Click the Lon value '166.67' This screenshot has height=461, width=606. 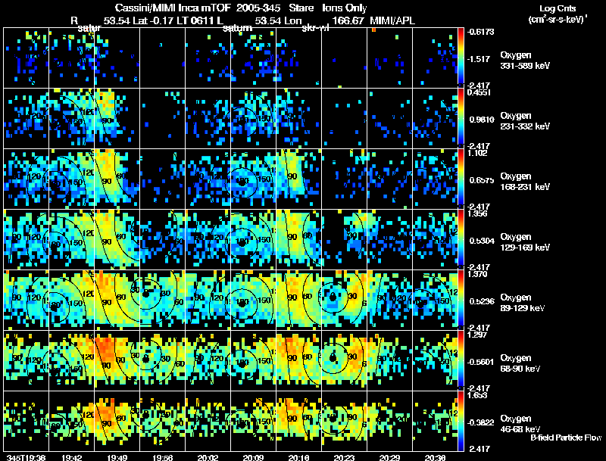[x=348, y=20]
